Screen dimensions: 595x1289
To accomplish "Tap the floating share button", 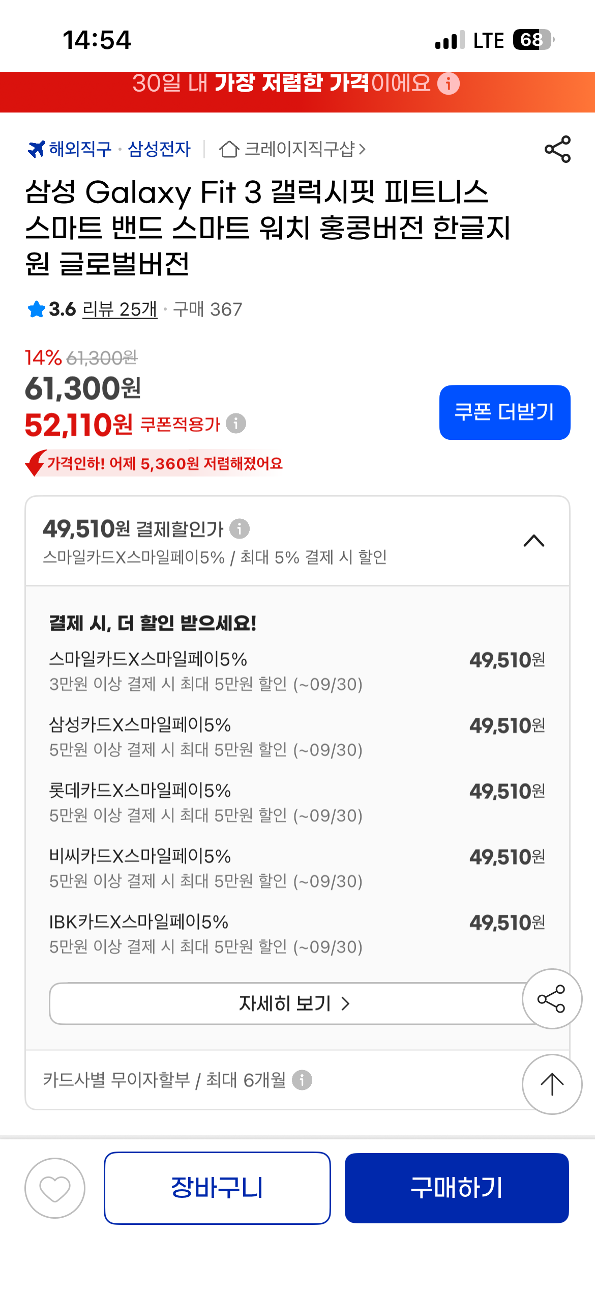I will 552,998.
